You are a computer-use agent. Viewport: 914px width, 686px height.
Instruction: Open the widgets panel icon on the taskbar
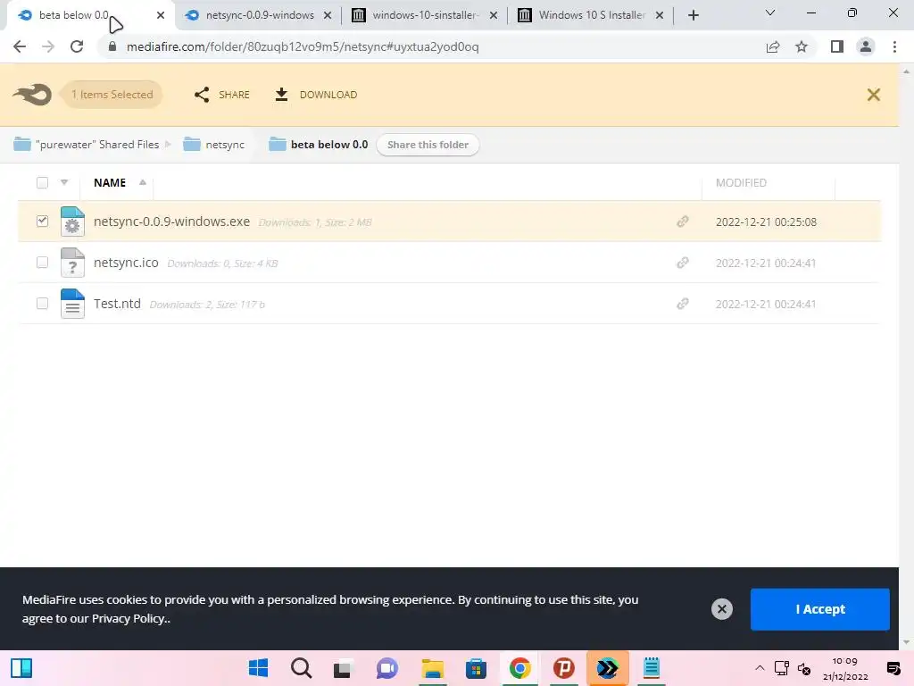click(21, 668)
